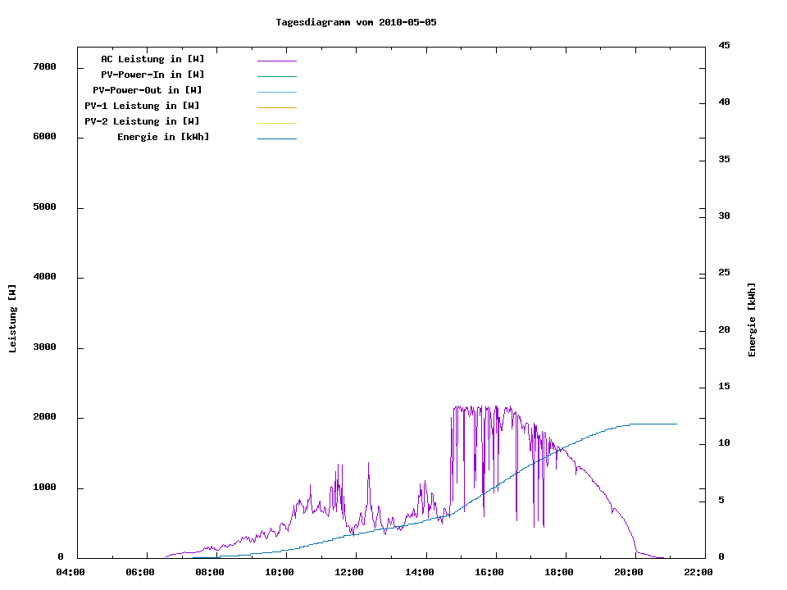
Task: Select the 'PV-1 Leistung in [W]' legend label
Action: 142,106
